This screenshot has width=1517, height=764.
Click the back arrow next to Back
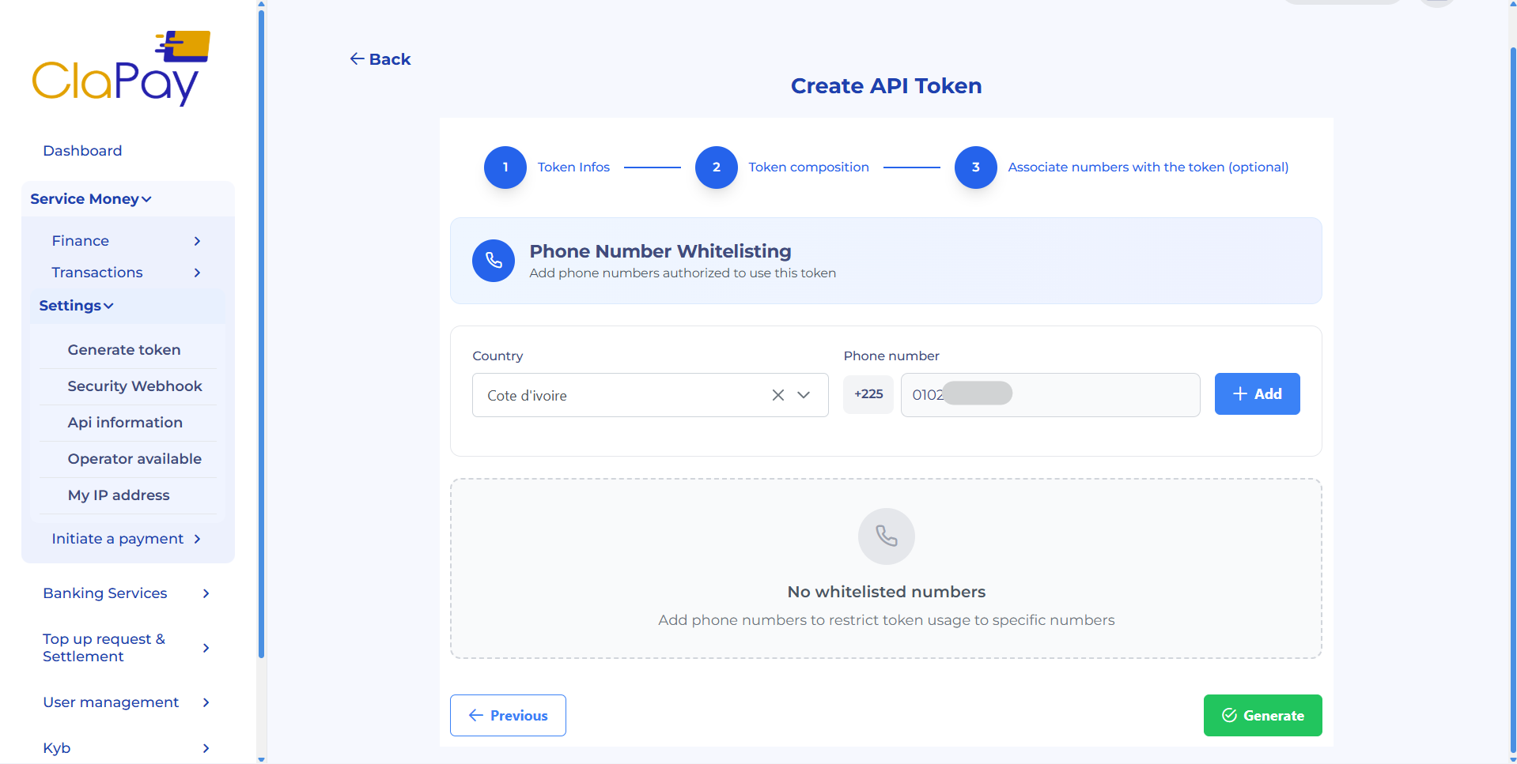tap(357, 58)
